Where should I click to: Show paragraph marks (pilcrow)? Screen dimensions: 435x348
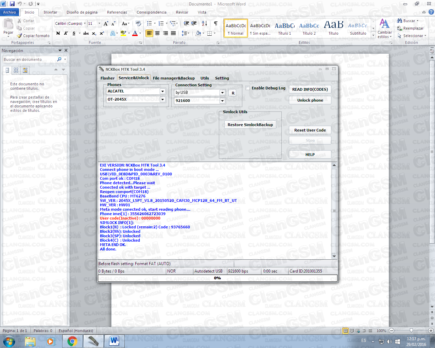pyautogui.click(x=216, y=23)
